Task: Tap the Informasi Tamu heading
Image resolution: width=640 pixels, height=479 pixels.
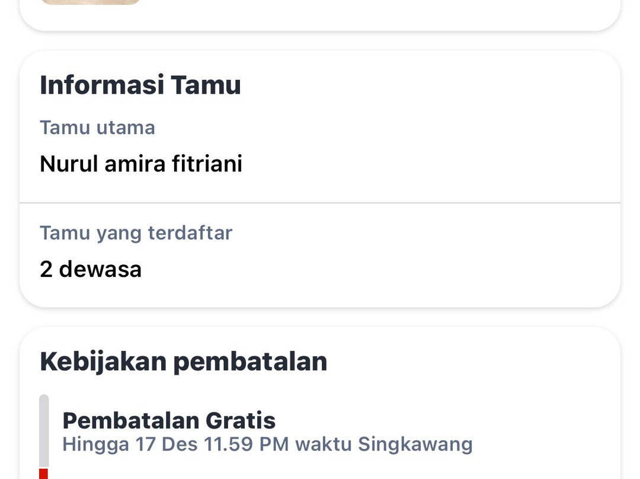Action: 140,84
